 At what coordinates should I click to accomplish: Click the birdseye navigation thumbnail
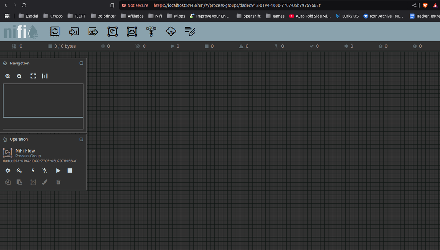click(x=43, y=106)
